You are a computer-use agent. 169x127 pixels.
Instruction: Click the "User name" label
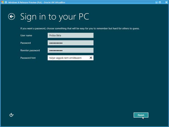pyautogui.click(x=26, y=36)
